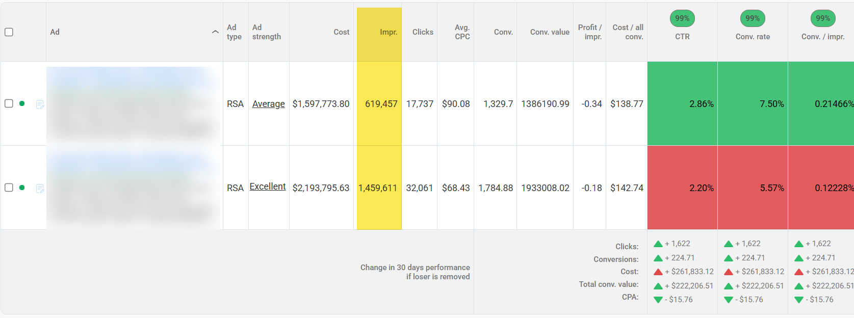Click the red 5.57% Conv. rate cell

pyautogui.click(x=753, y=188)
